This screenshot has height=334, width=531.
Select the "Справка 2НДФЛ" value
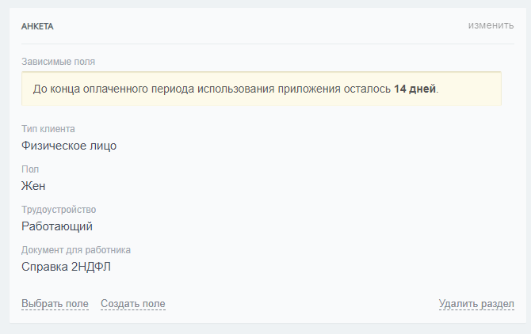66,267
